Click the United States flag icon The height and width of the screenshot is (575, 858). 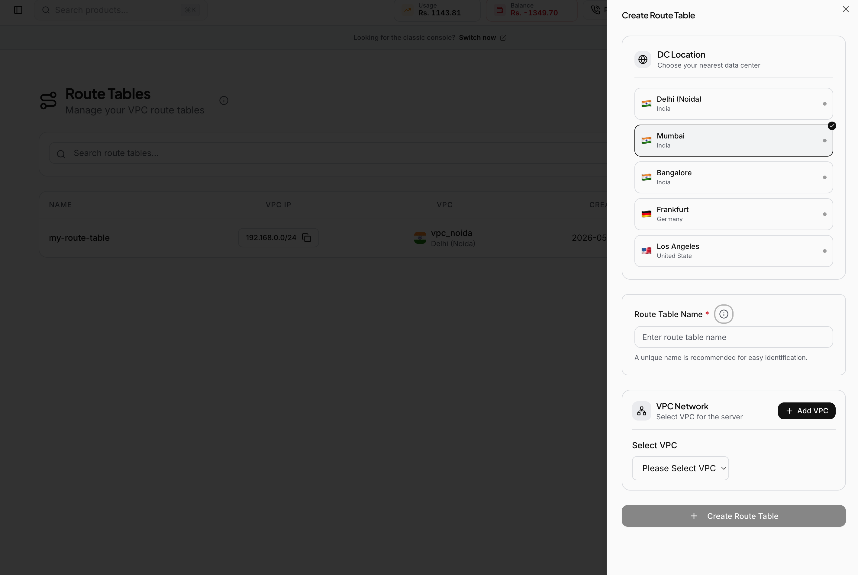tap(646, 251)
